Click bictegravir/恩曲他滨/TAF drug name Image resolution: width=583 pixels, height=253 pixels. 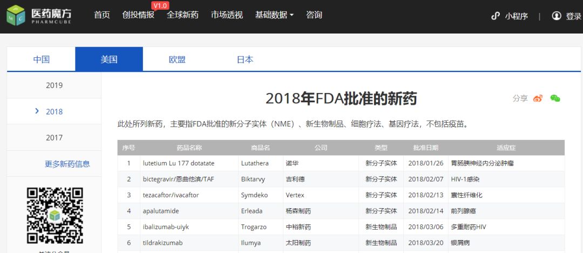click(x=179, y=179)
